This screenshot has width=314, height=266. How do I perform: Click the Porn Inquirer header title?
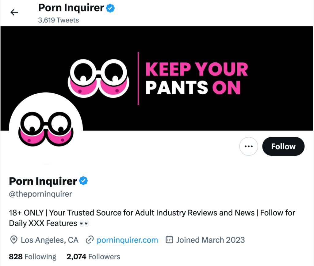pos(71,8)
